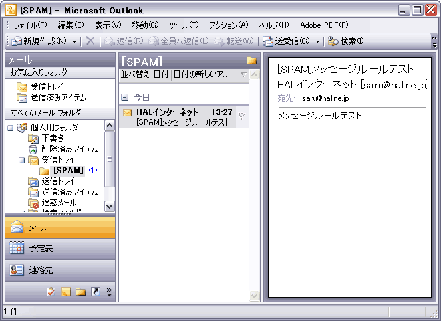Viewport: 441px width, 321px height.
Task: Click Reply to All (全員へ返信) button
Action: pos(178,41)
